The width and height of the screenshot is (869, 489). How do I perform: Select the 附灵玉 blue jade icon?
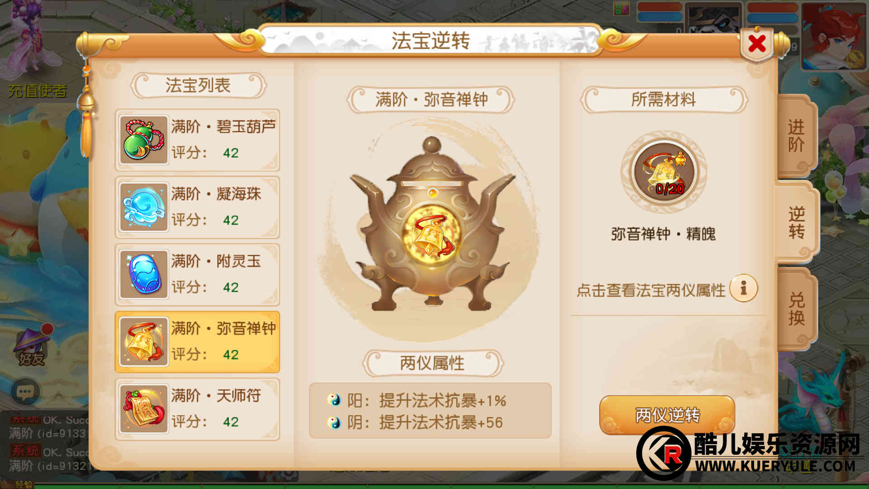tap(144, 274)
